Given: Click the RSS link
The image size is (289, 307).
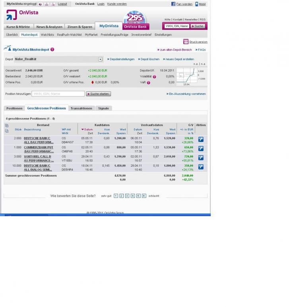Looking at the screenshot, I should pos(203,20).
